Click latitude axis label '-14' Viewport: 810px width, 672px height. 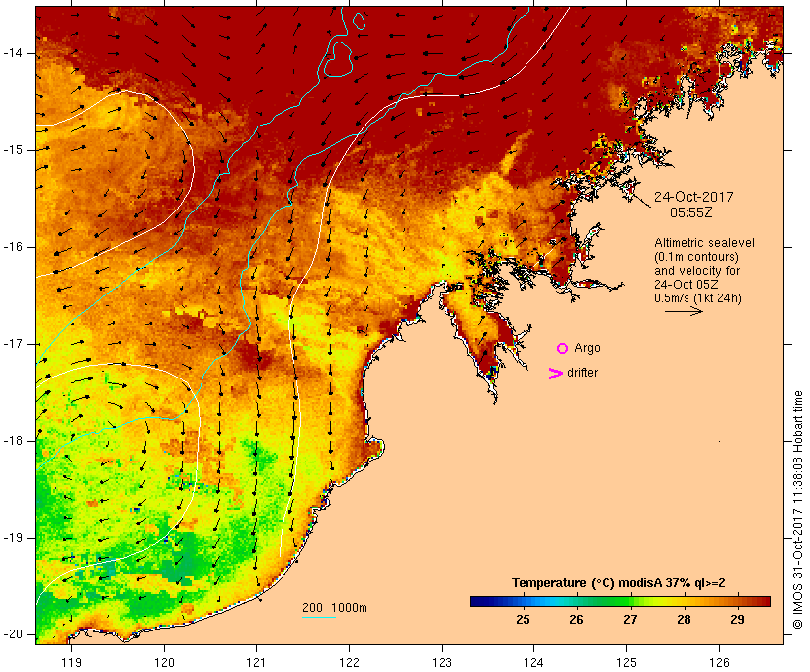[x=13, y=53]
